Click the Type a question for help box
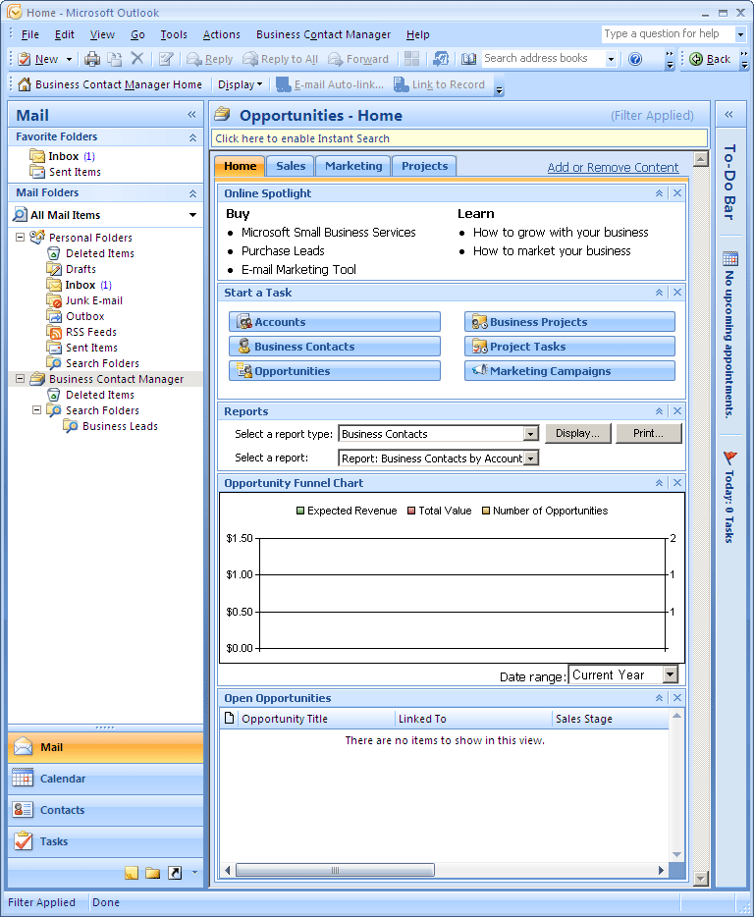This screenshot has width=754, height=917. click(668, 34)
